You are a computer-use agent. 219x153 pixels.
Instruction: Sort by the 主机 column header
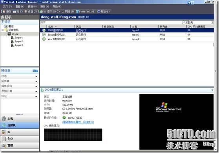[x=144, y=27]
